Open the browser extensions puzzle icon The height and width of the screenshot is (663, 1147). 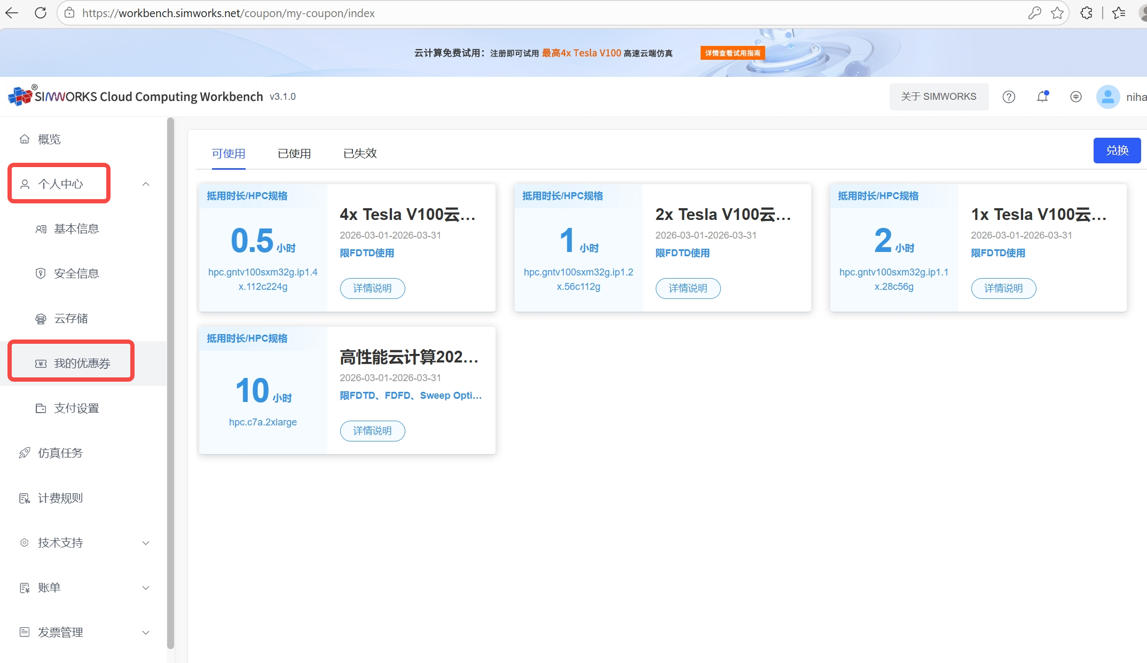click(x=1086, y=13)
